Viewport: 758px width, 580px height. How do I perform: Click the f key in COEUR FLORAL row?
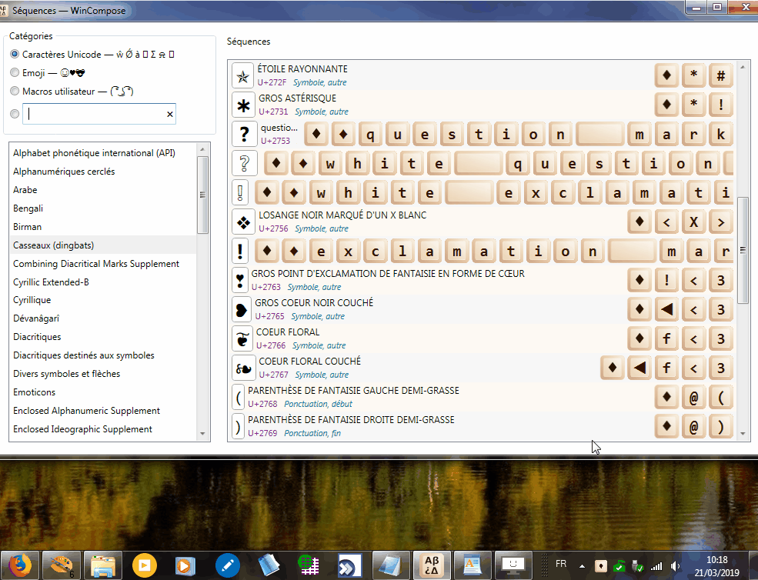tap(666, 338)
